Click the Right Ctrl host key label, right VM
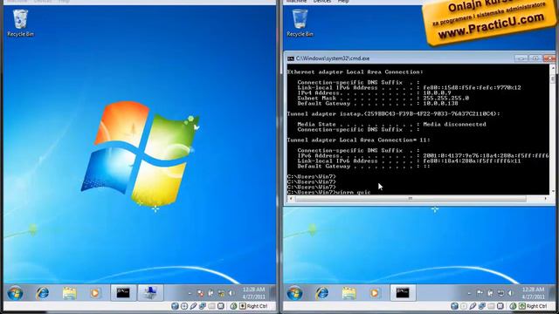The image size is (559, 314). pyautogui.click(x=536, y=306)
